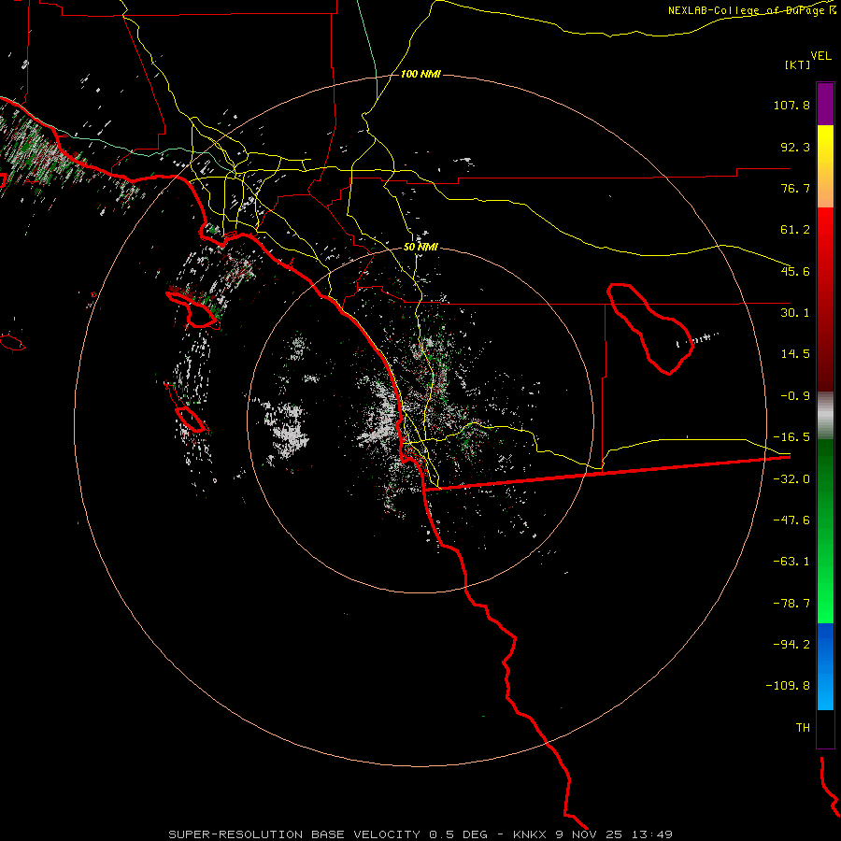Screen dimensions: 841x841
Task: Click the 76.7 legend value
Action: pyautogui.click(x=795, y=188)
